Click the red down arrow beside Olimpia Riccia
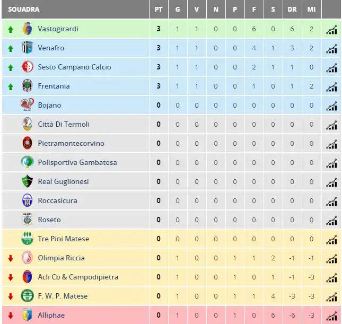This screenshot has height=324, width=342. click(11, 258)
